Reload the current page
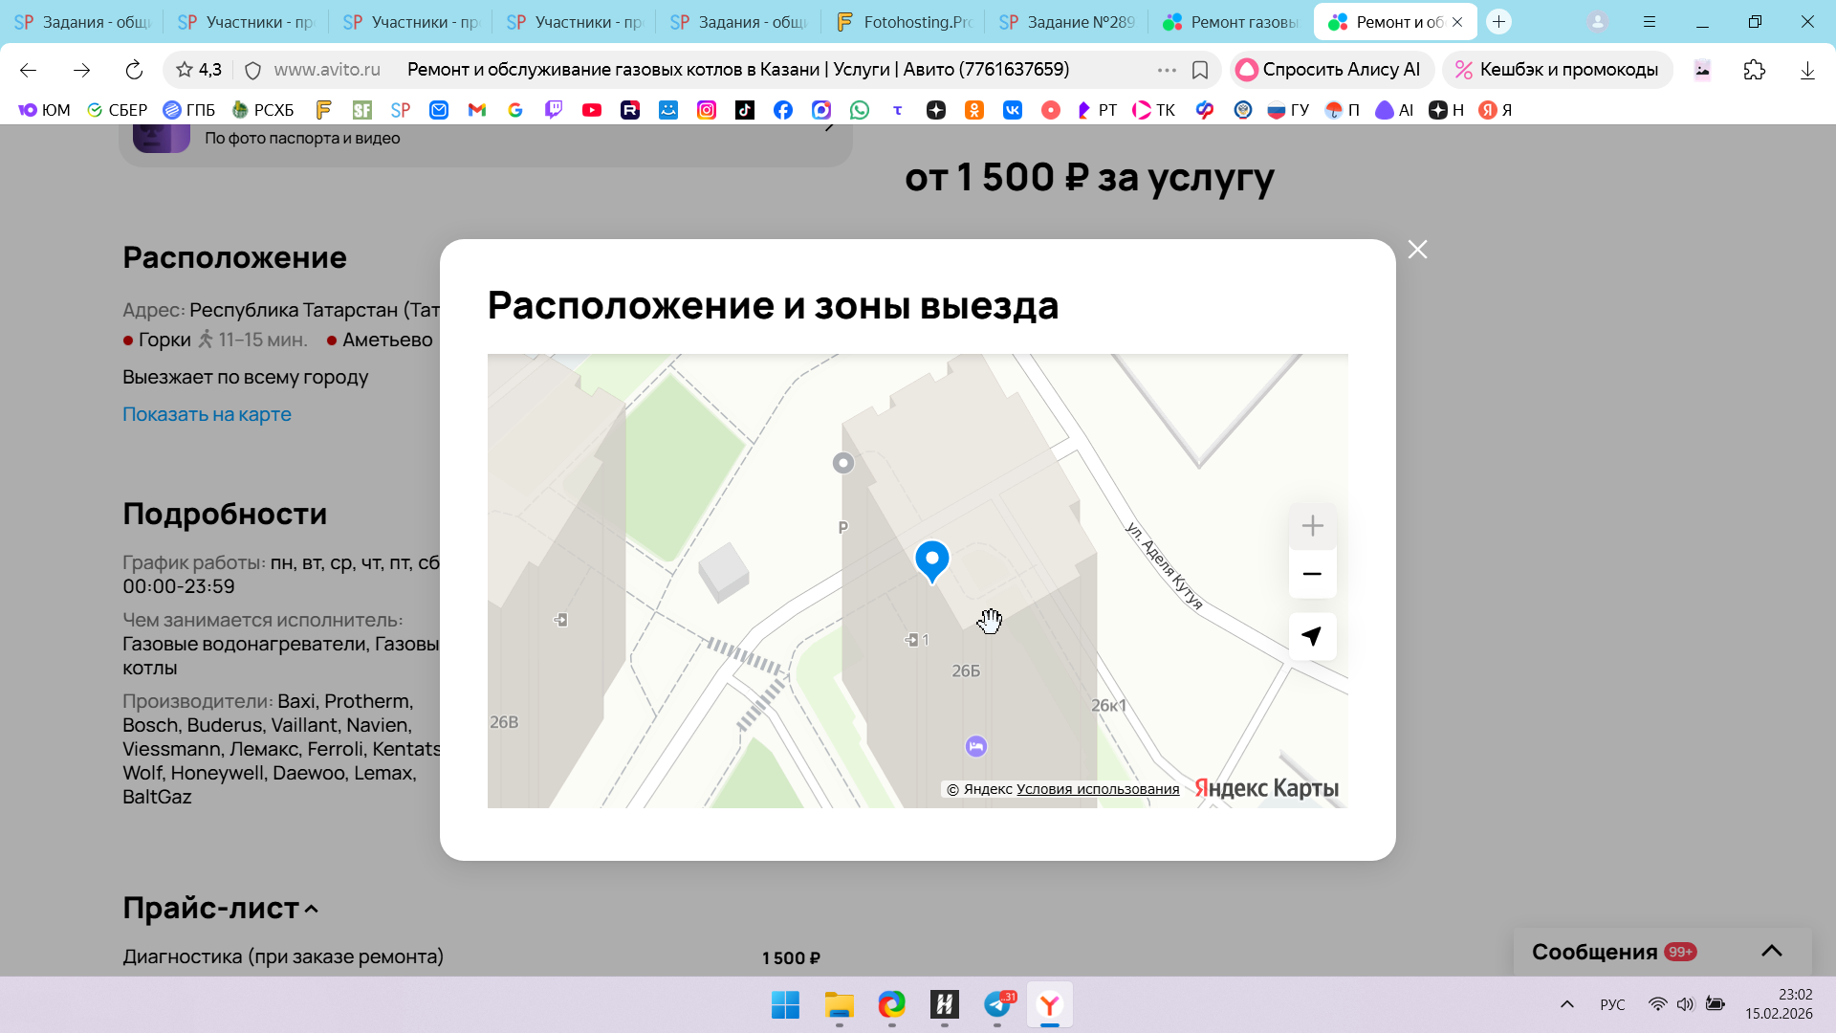Viewport: 1836px width, 1033px height. 134,70
